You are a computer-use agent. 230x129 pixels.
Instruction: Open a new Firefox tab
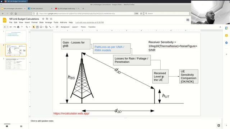point(83,9)
